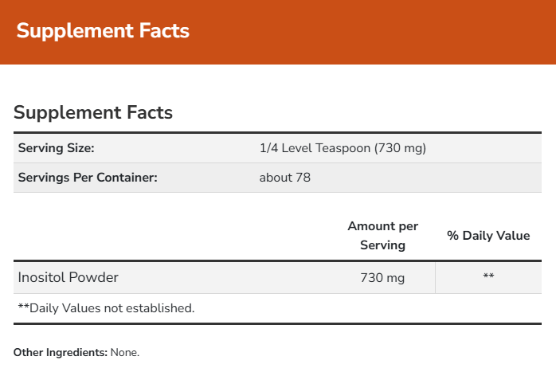Select the "Serving Size:" label
Screen dimensions: 556x368
click(56, 148)
